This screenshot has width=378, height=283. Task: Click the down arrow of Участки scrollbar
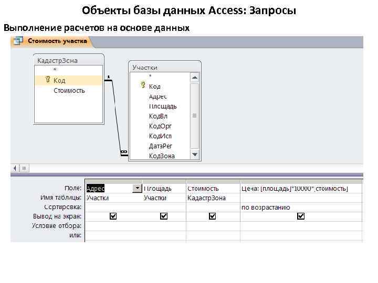[195, 154]
